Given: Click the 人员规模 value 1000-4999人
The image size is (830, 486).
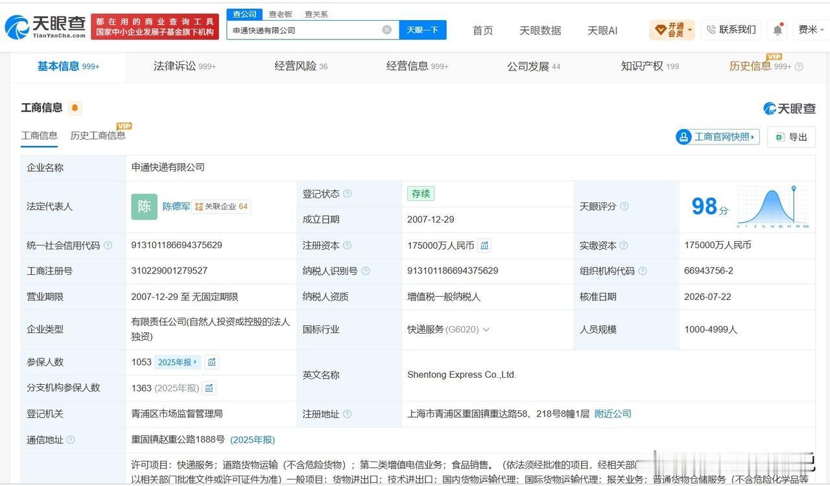Looking at the screenshot, I should [x=711, y=330].
